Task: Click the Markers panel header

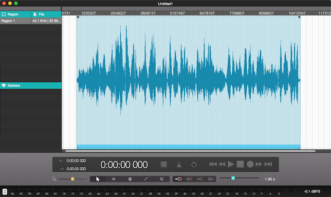Action: tap(31, 85)
